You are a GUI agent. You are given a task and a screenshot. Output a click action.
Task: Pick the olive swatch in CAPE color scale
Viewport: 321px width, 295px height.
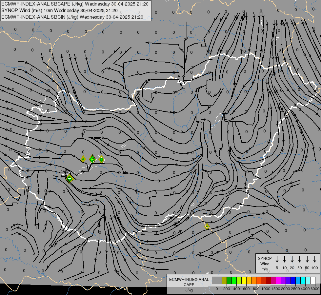224,281
